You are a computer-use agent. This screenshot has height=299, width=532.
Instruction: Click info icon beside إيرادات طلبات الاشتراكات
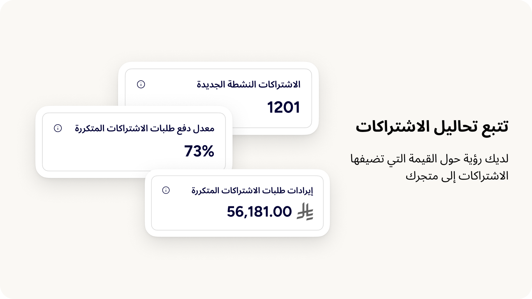click(166, 190)
